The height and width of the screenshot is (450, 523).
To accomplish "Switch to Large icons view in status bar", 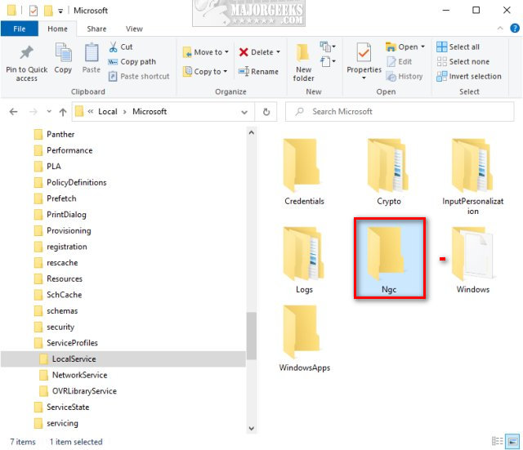I will coord(512,441).
